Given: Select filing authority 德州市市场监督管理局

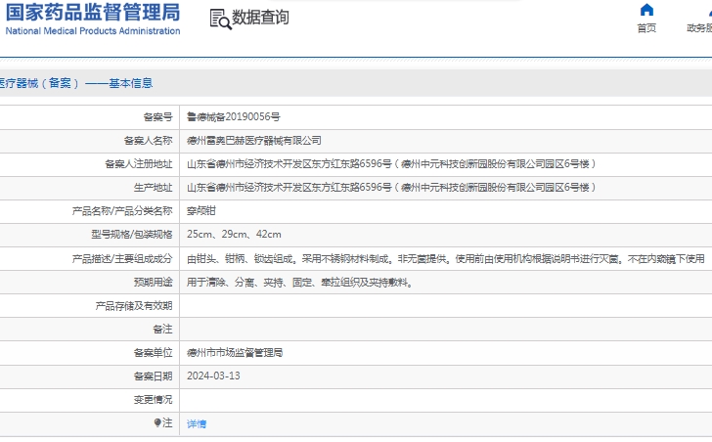Looking at the screenshot, I should [235, 353].
